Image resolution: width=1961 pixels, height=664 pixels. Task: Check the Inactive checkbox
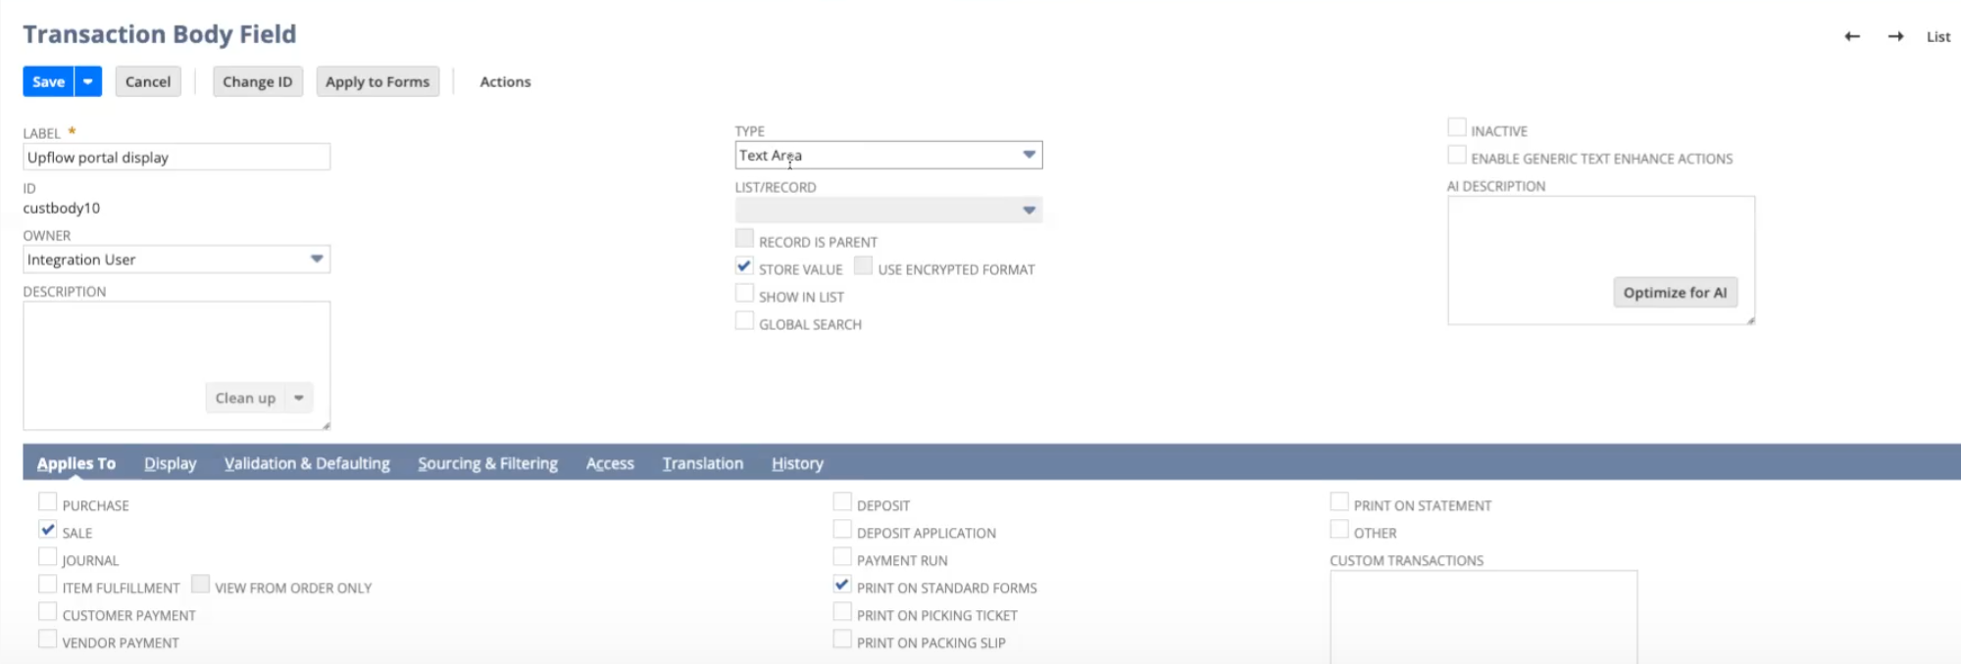click(x=1457, y=127)
